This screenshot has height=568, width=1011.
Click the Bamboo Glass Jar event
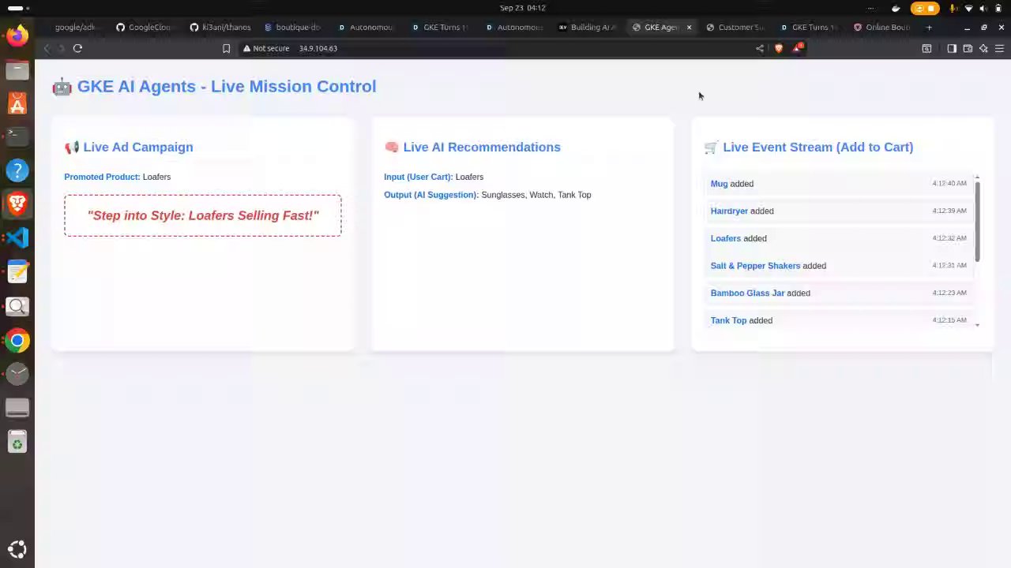click(838, 293)
